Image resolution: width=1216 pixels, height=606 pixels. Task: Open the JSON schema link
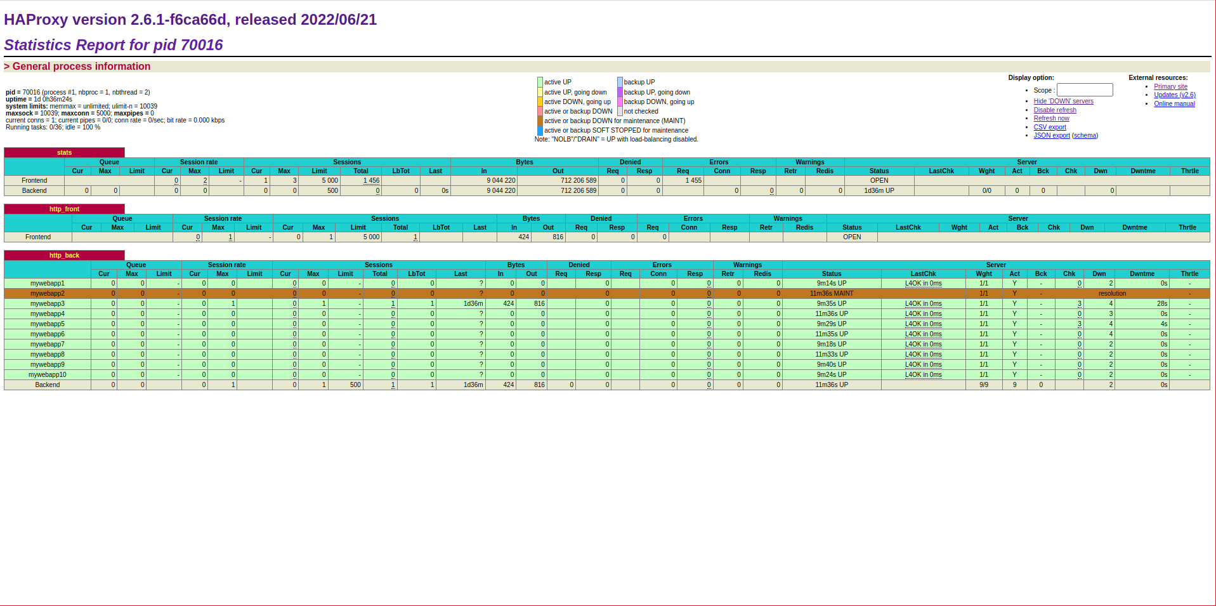click(1085, 136)
